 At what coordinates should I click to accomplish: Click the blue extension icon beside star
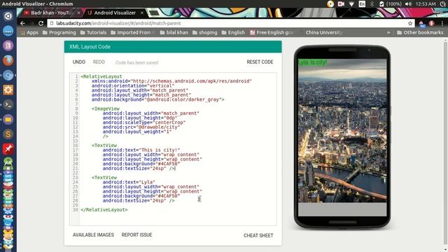(x=422, y=24)
